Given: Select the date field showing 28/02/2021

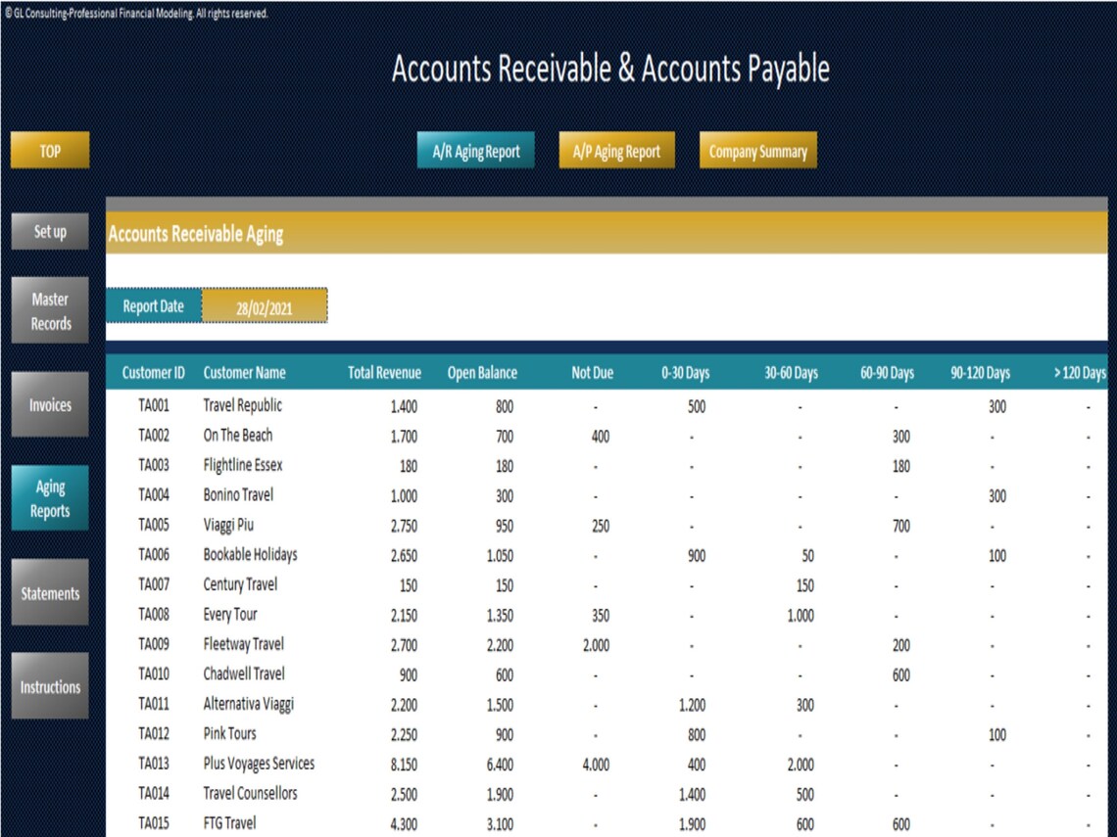Looking at the screenshot, I should pyautogui.click(x=265, y=305).
